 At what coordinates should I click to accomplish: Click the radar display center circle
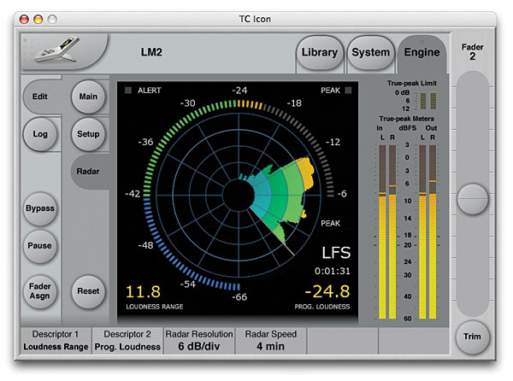point(239,195)
